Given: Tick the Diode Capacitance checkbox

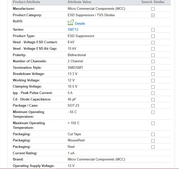Looking at the screenshot, I should (153, 99).
